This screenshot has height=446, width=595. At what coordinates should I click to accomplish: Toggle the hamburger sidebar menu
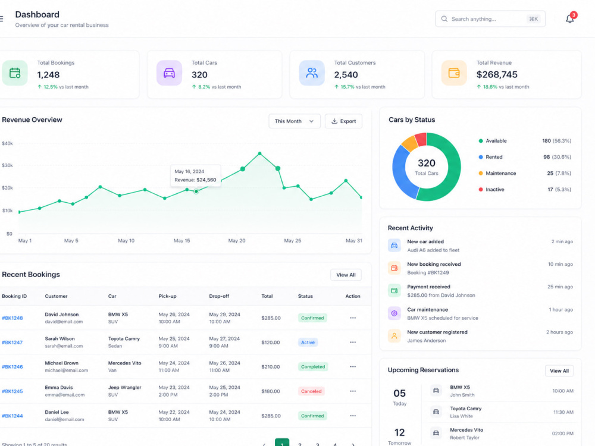click(1, 18)
